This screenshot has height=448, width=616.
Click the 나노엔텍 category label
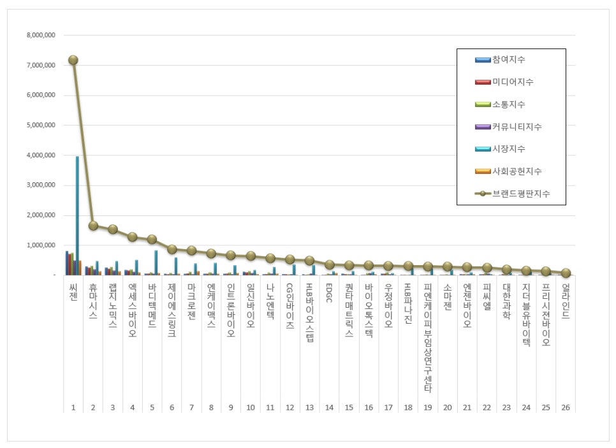click(270, 301)
